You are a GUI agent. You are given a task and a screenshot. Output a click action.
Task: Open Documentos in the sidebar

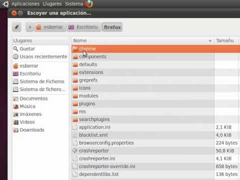tap(40, 98)
